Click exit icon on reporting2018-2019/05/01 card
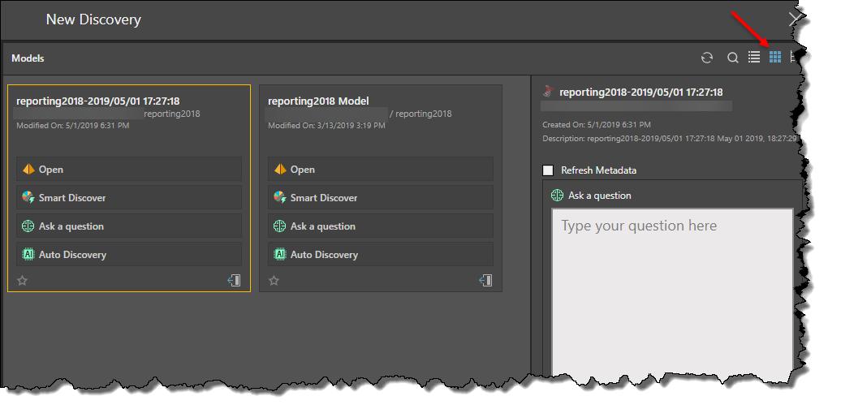Viewport: 841px width, 409px height. pos(234,280)
